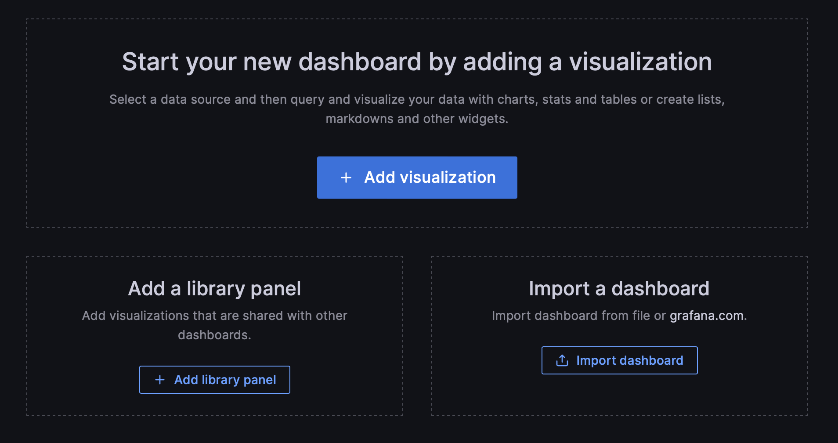Screen dimensions: 838x443
Task: Click the plus icon in Add visualization
Action: coord(346,178)
